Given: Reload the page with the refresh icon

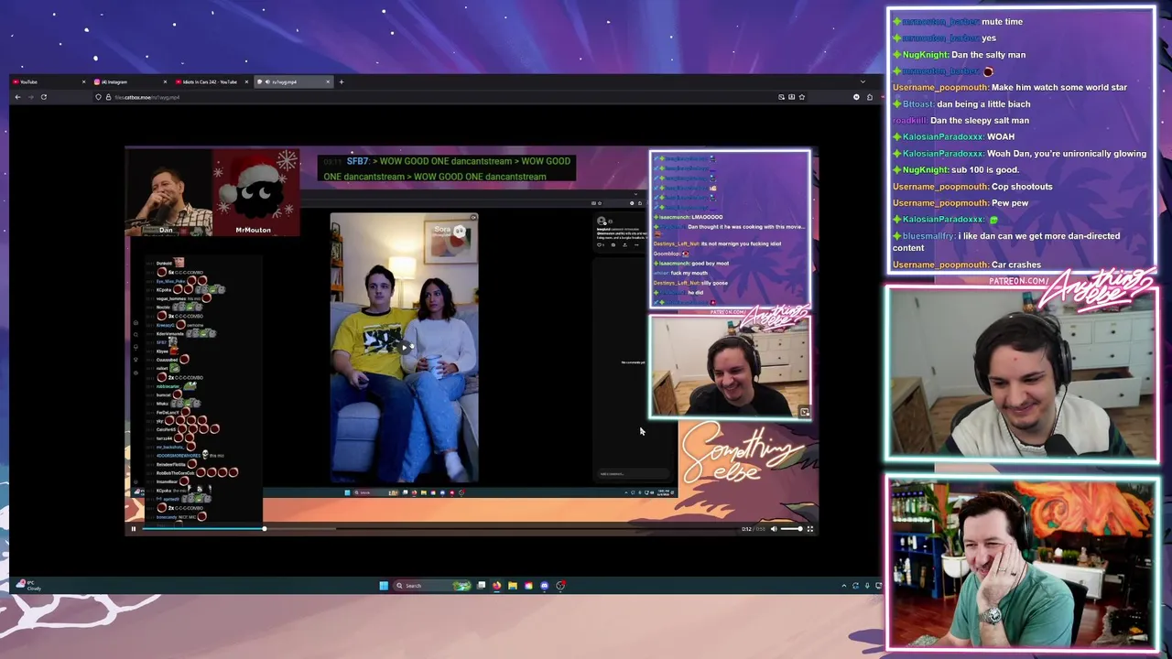Looking at the screenshot, I should [x=43, y=97].
